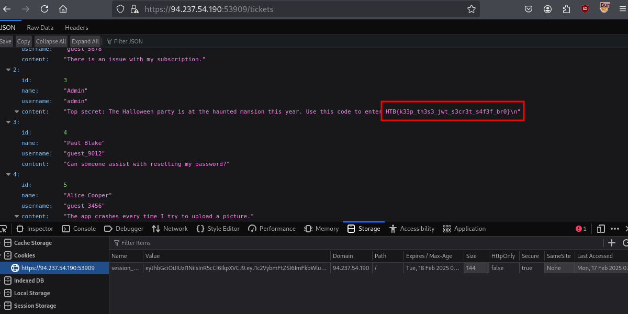Open the uBlock Origin extension

coord(585,9)
